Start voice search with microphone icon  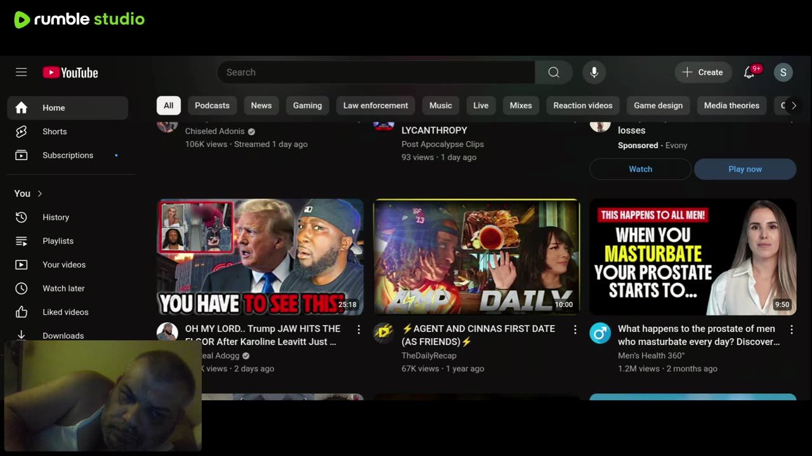(x=594, y=72)
